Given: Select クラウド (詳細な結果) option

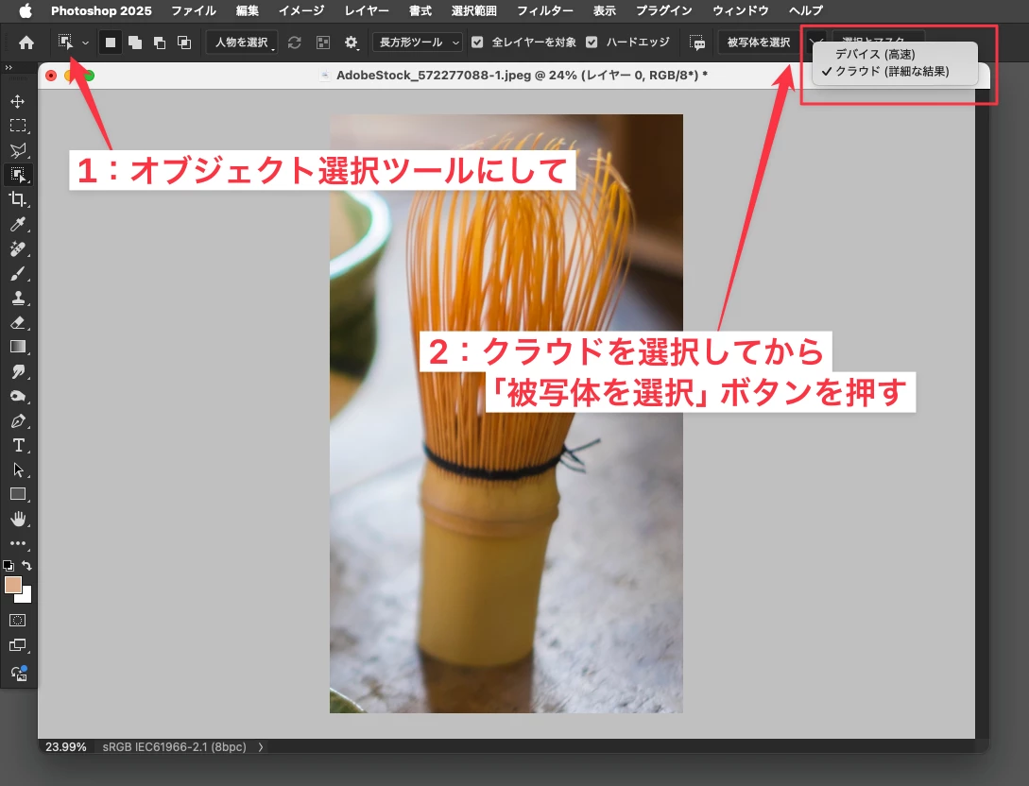Looking at the screenshot, I should (x=892, y=72).
